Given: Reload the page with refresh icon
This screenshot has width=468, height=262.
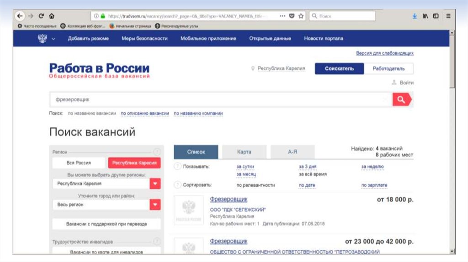Looking at the screenshot, I should 41,16.
